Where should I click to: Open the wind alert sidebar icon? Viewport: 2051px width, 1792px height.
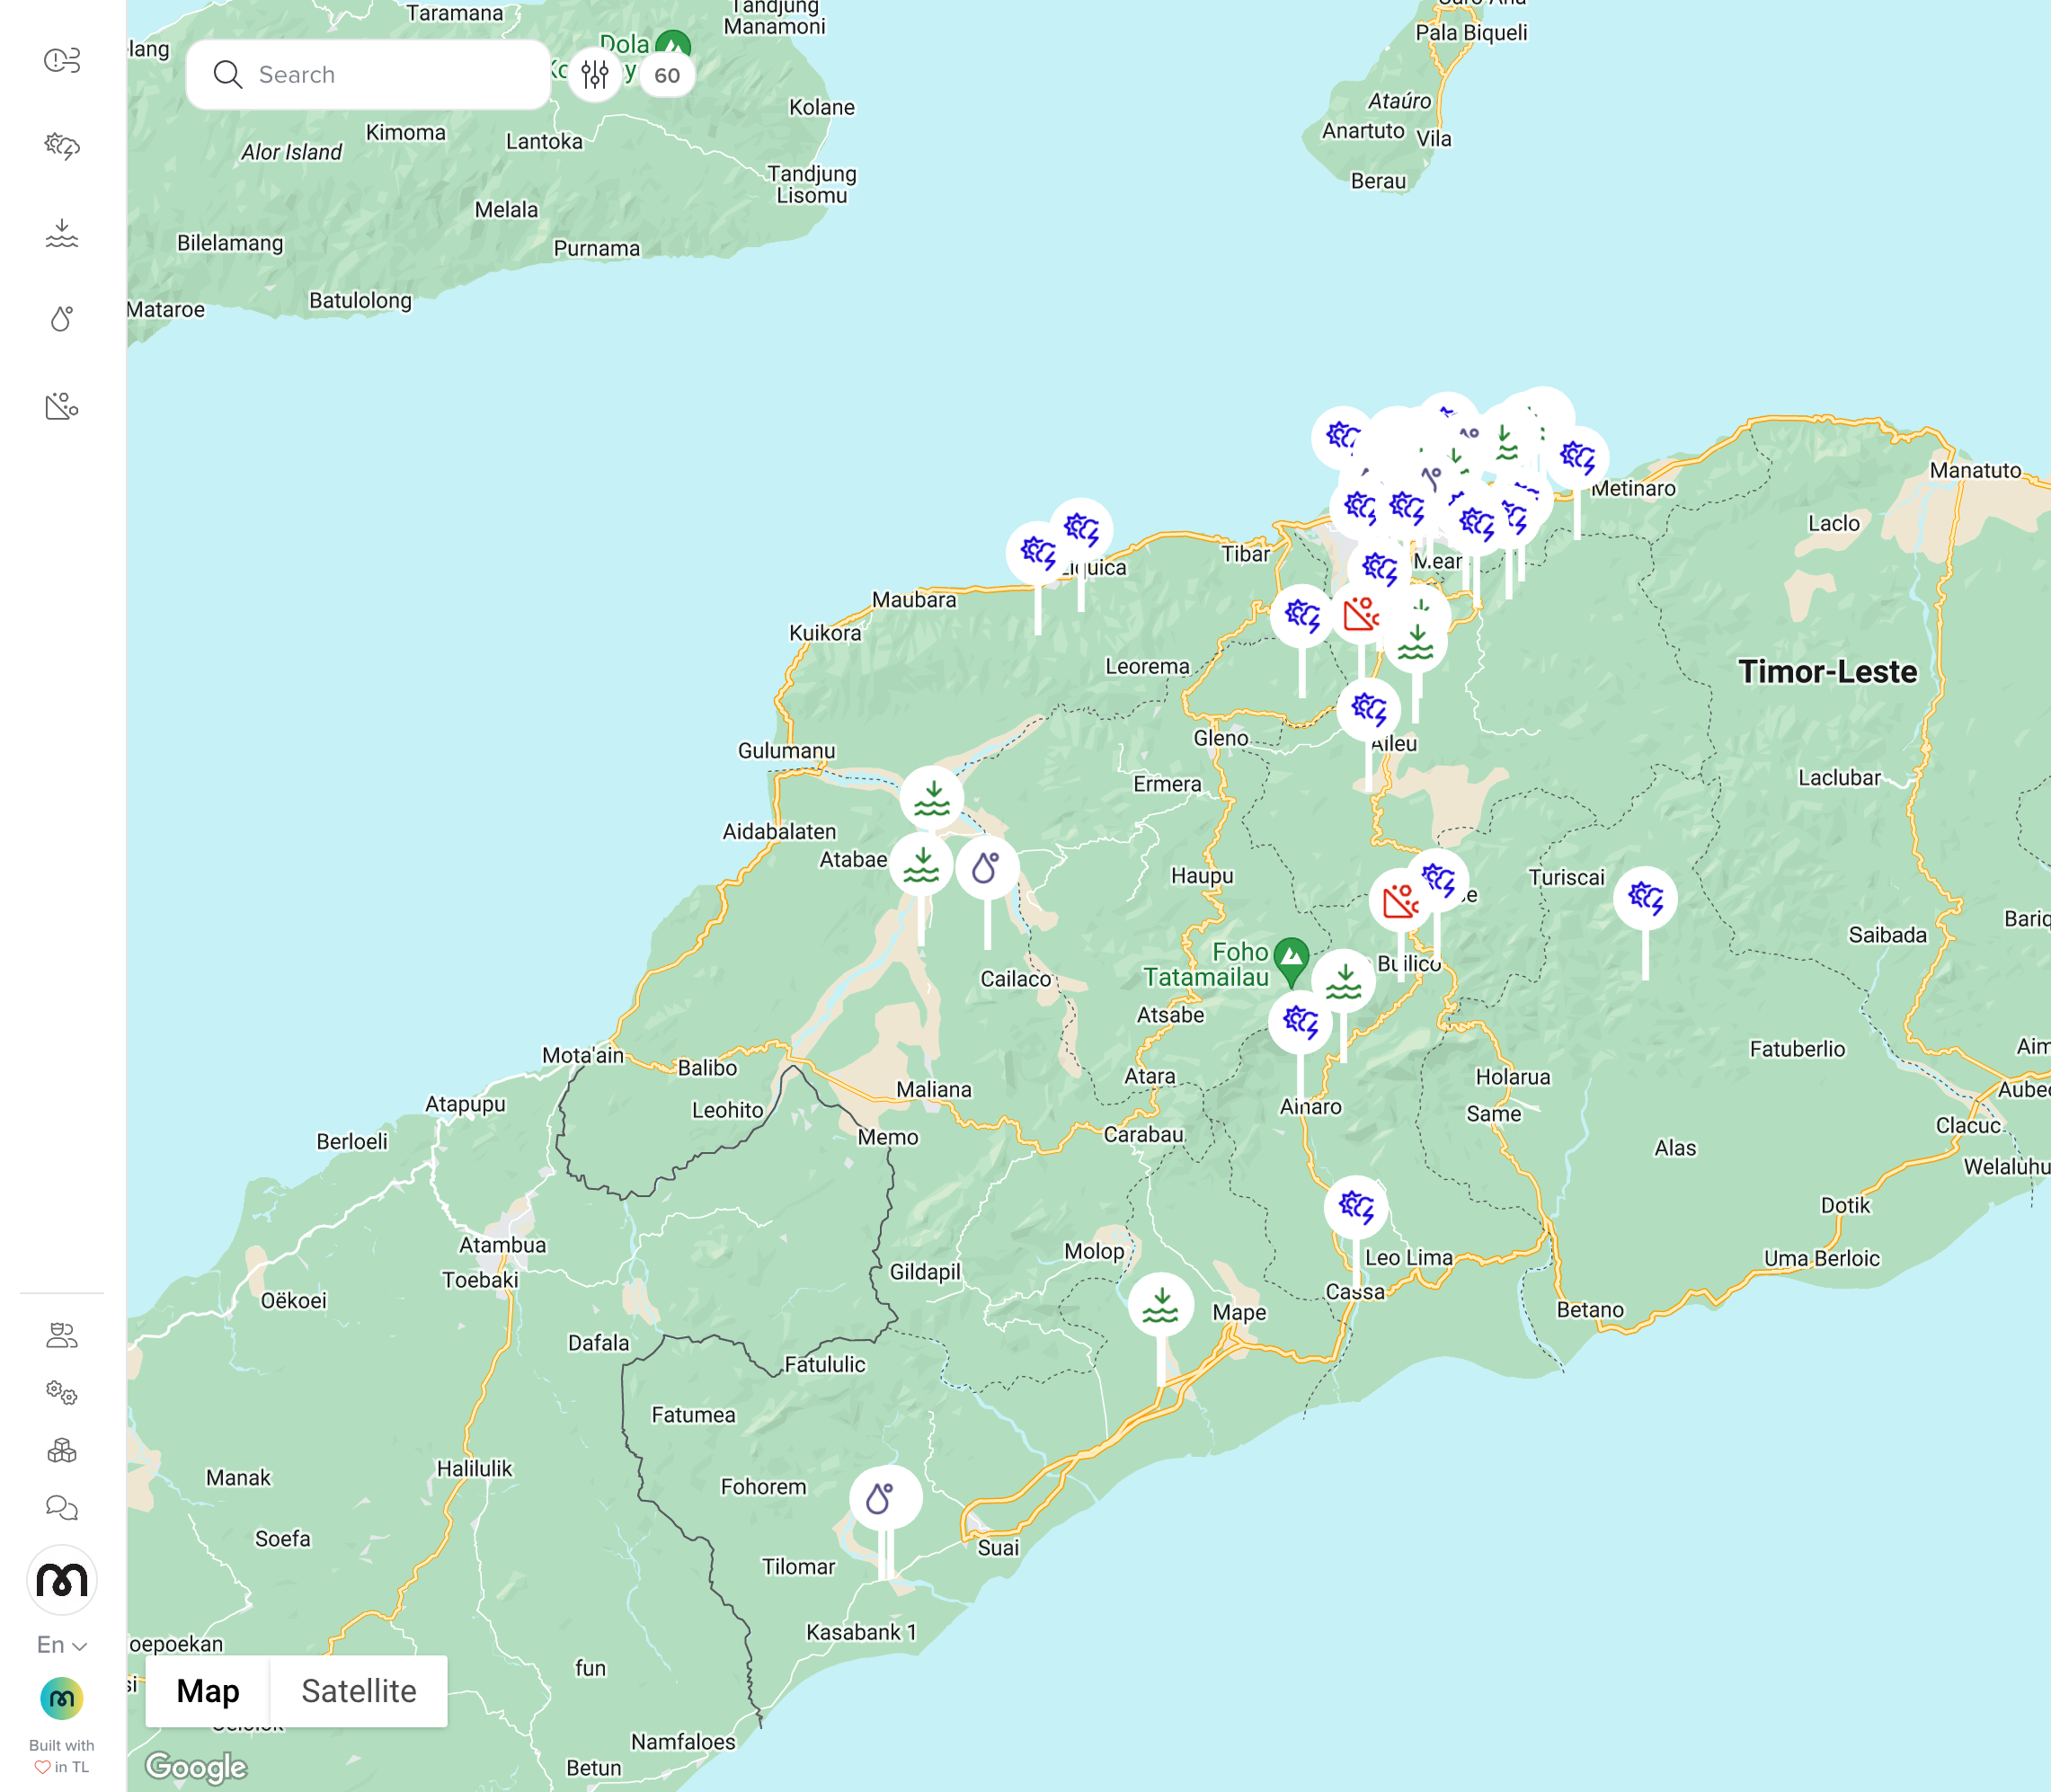coord(62,61)
